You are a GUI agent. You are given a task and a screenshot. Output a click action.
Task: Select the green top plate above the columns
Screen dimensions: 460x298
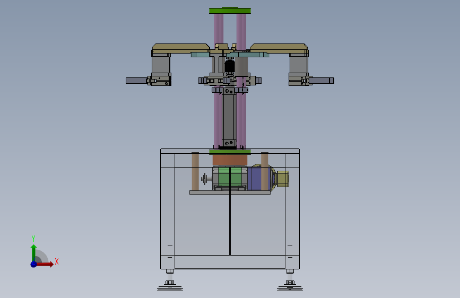click(230, 11)
